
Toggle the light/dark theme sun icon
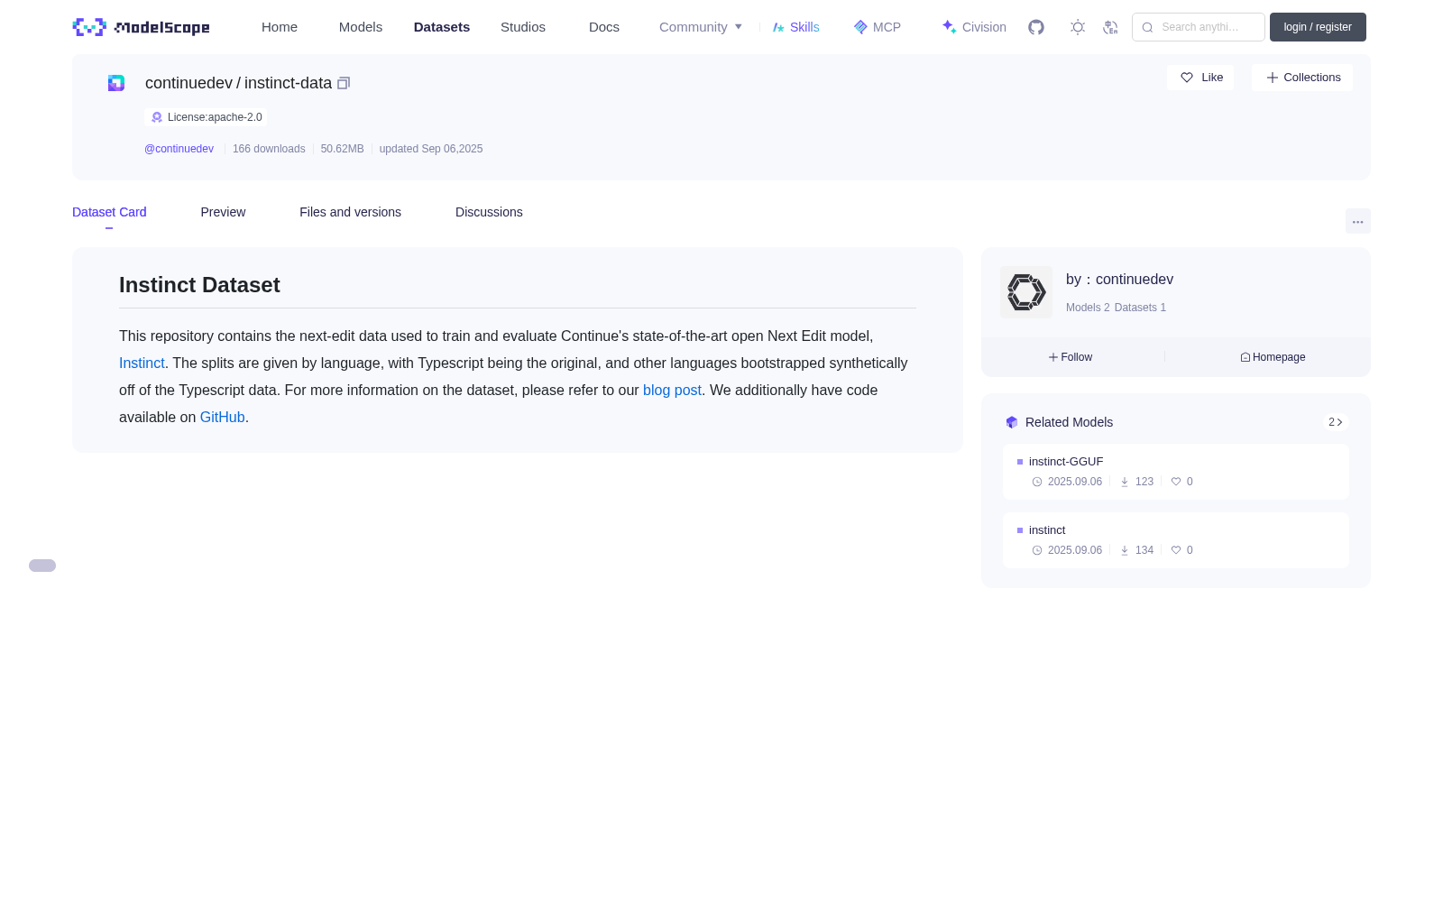(x=1078, y=27)
